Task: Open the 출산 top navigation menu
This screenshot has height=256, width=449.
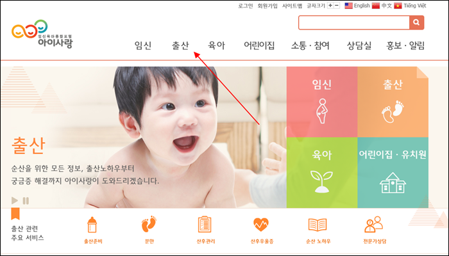Action: [180, 45]
